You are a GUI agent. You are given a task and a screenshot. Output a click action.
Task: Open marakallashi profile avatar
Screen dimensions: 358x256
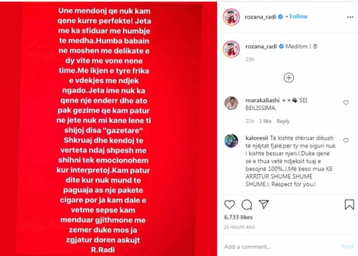pyautogui.click(x=231, y=103)
